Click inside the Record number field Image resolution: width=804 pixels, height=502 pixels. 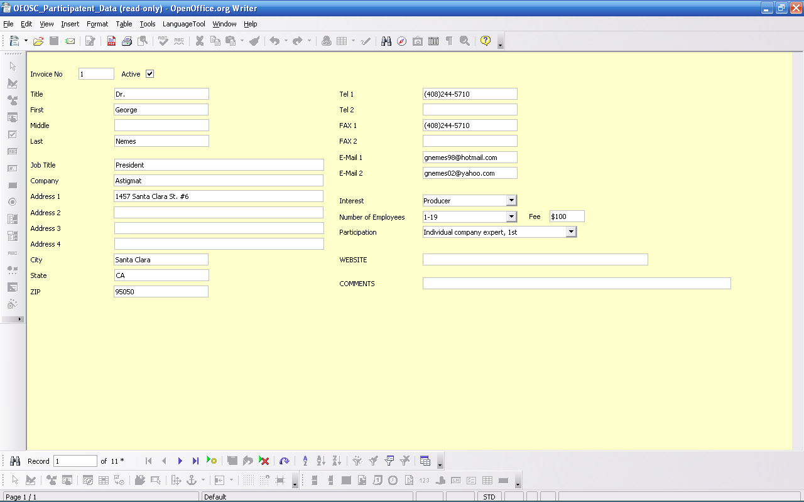click(x=75, y=461)
